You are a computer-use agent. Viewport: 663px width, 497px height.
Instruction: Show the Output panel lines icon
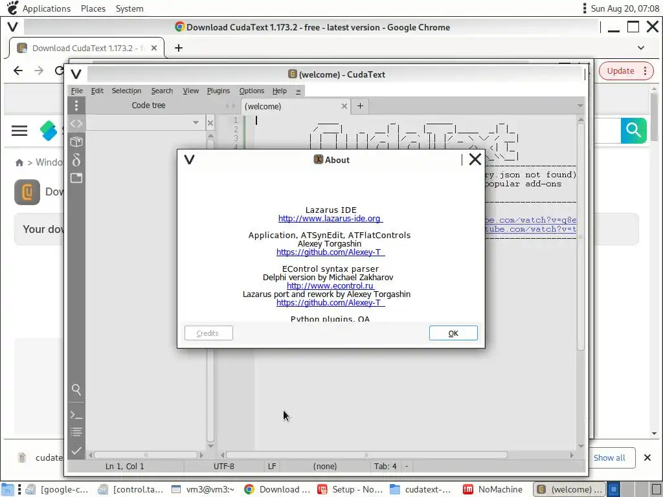tap(76, 432)
